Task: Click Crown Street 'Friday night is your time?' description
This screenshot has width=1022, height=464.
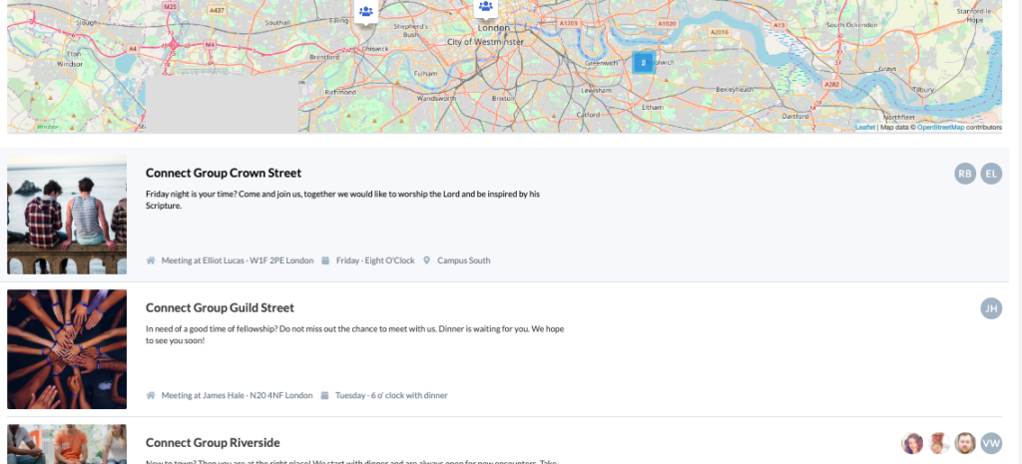Action: coord(343,200)
